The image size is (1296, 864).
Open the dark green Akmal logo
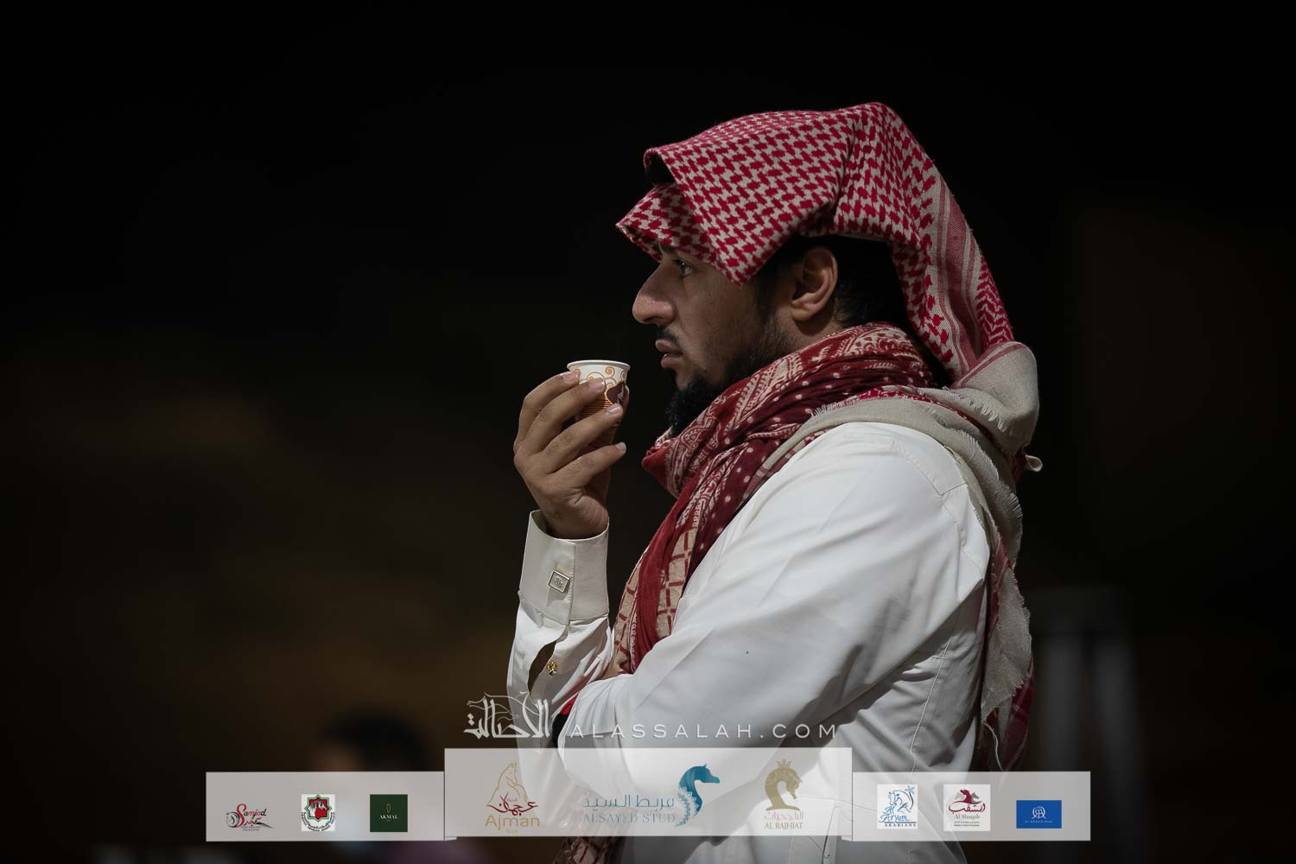(x=389, y=813)
